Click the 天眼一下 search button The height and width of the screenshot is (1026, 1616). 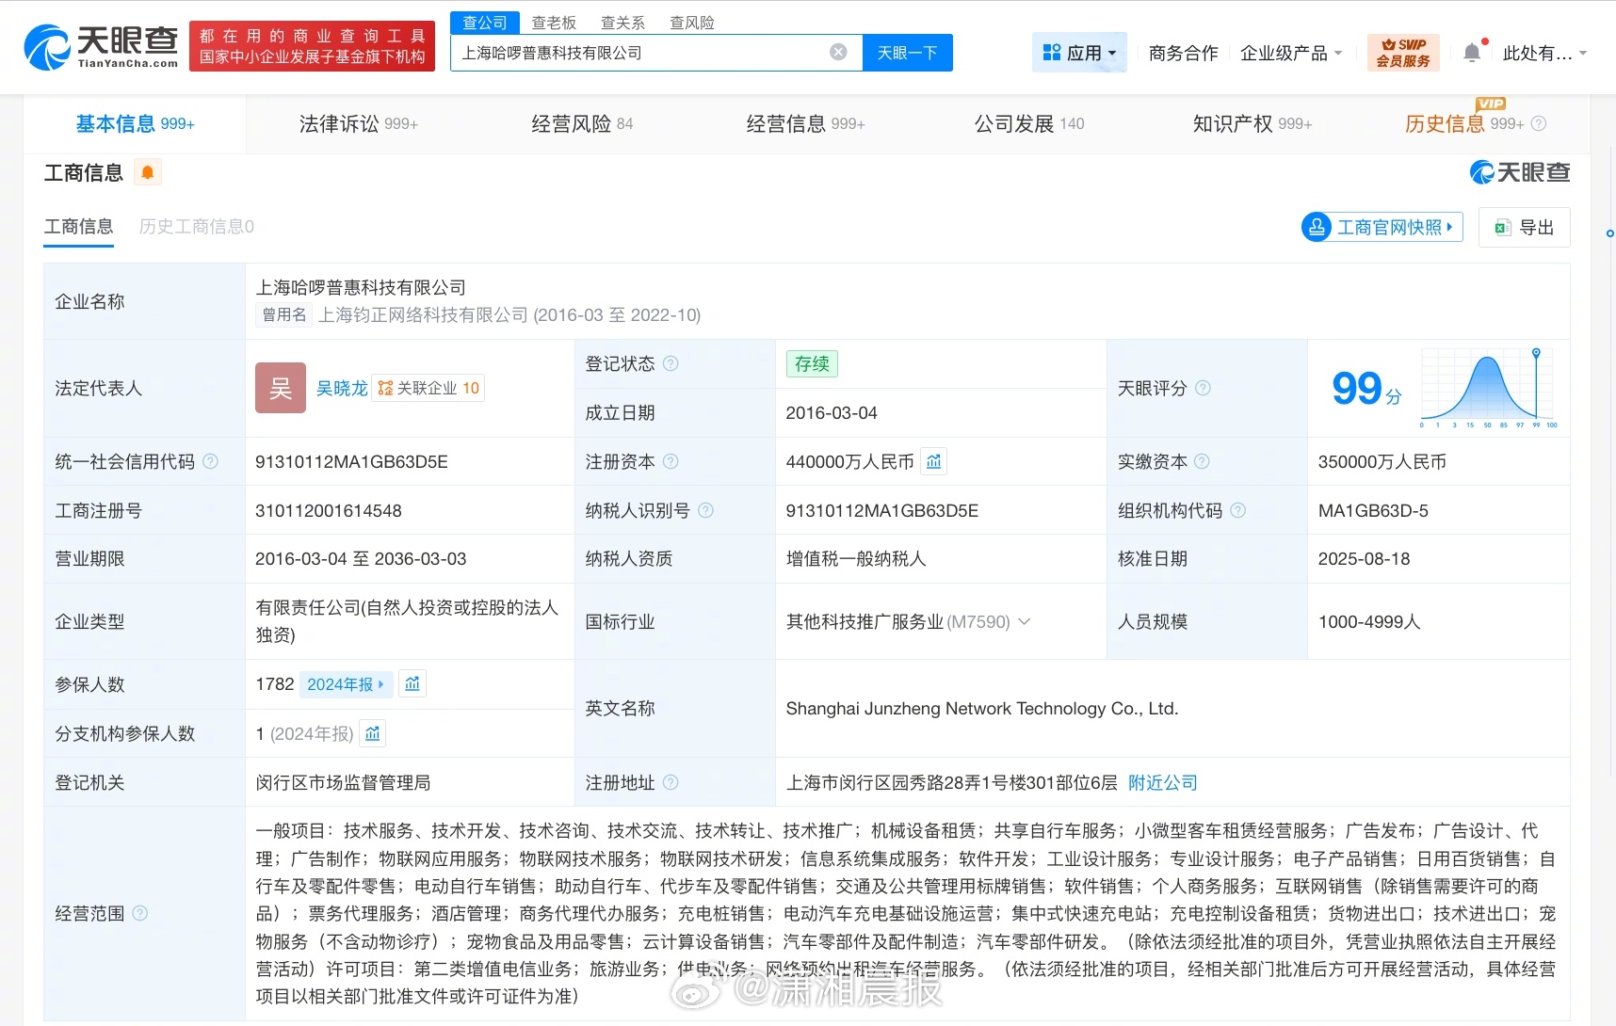tap(907, 53)
